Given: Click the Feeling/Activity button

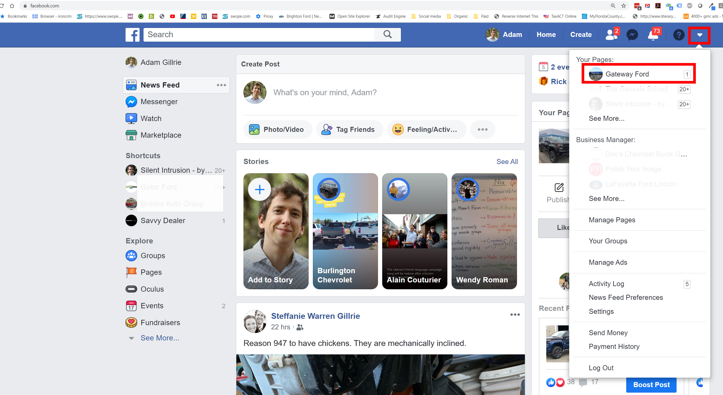Looking at the screenshot, I should [x=426, y=129].
